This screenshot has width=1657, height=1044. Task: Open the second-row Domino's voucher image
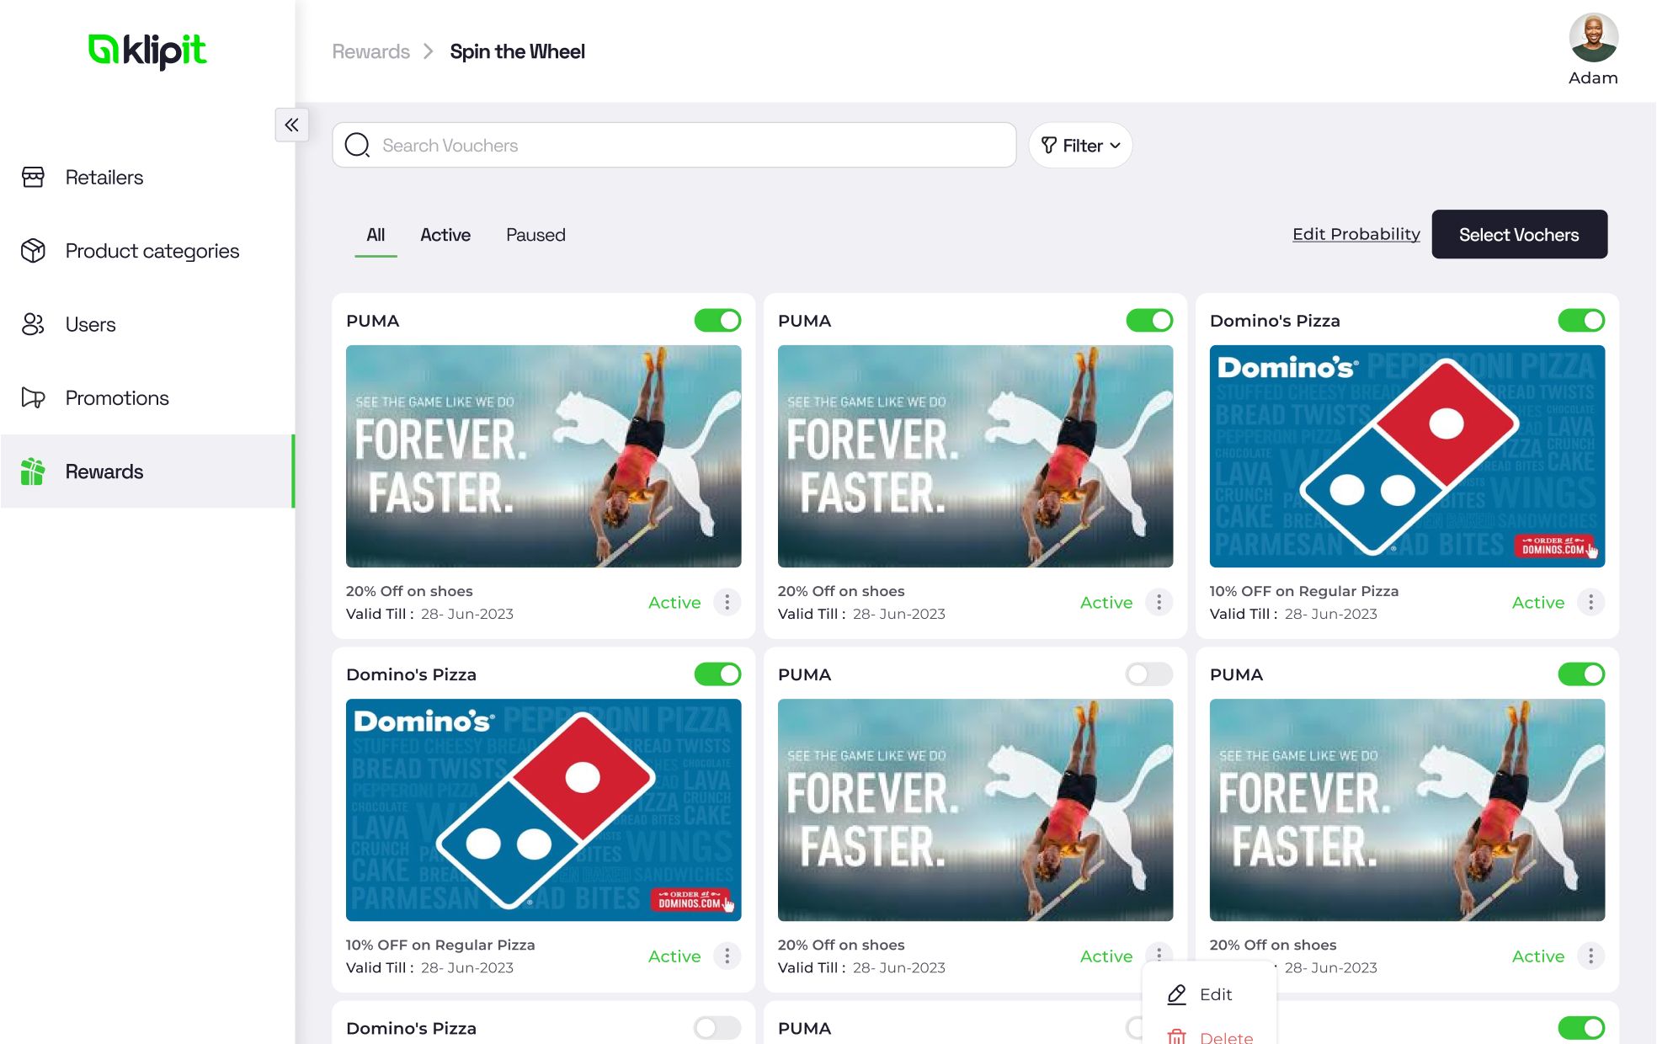coord(543,809)
